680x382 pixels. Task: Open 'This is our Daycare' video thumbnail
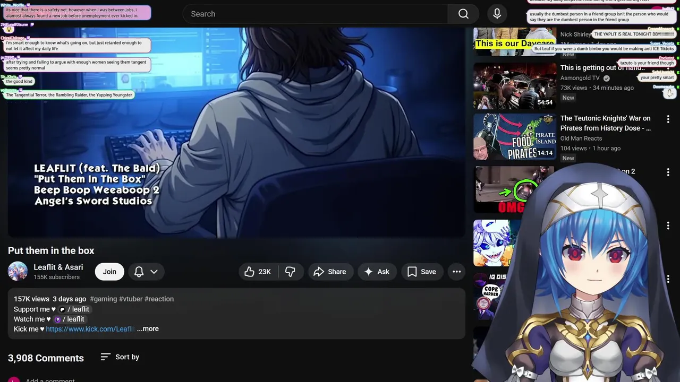(515, 41)
